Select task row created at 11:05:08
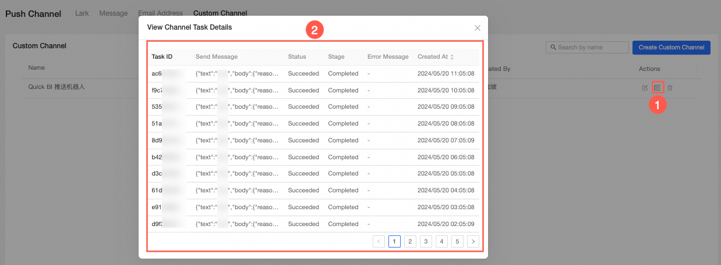 pyautogui.click(x=313, y=74)
